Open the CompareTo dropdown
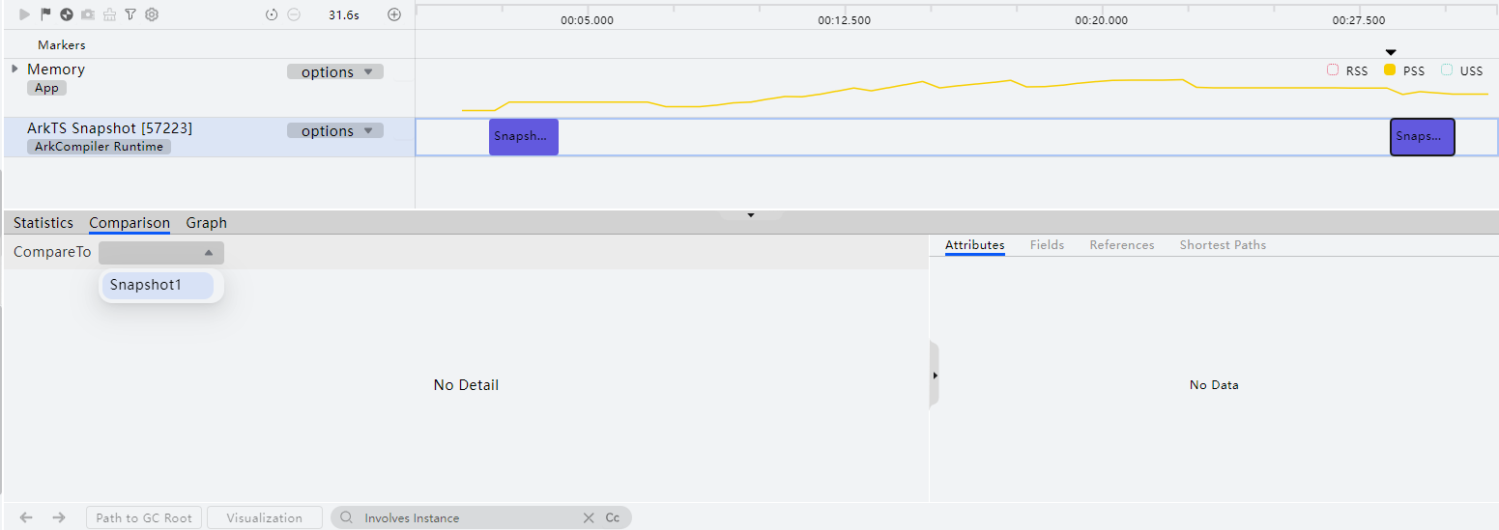Image resolution: width=1499 pixels, height=530 pixels. [161, 252]
